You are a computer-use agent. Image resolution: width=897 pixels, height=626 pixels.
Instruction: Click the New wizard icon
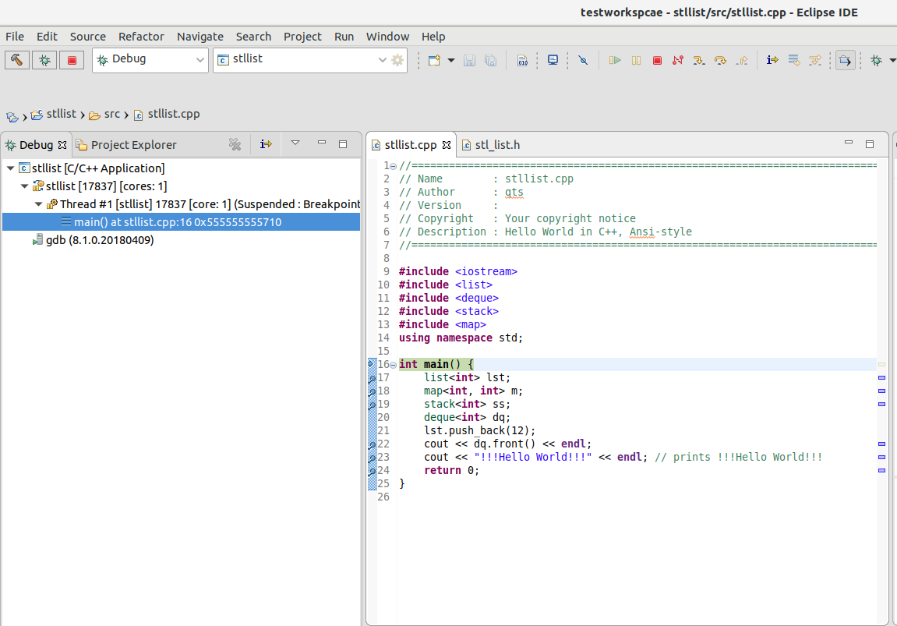coord(434,60)
